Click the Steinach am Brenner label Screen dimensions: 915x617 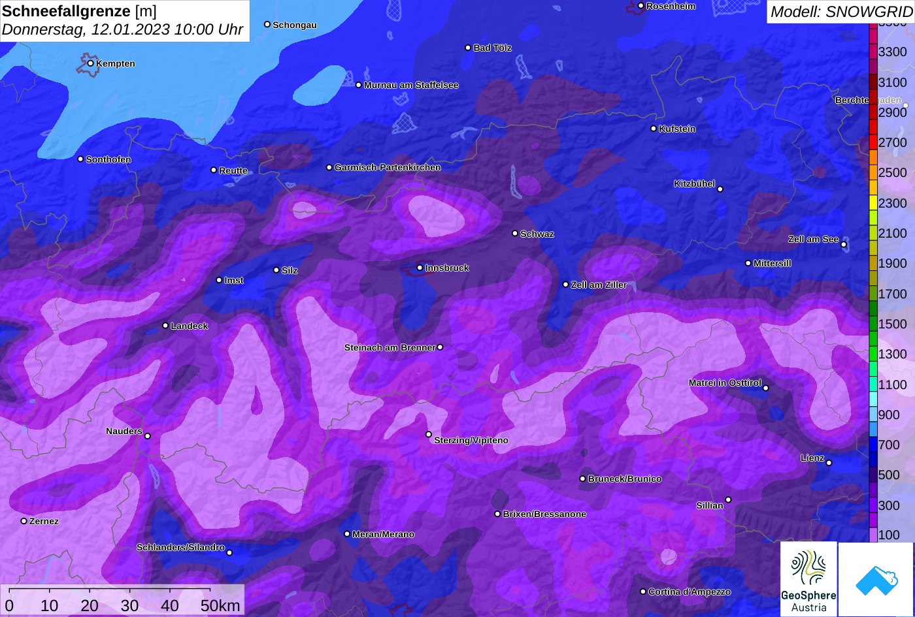point(390,347)
